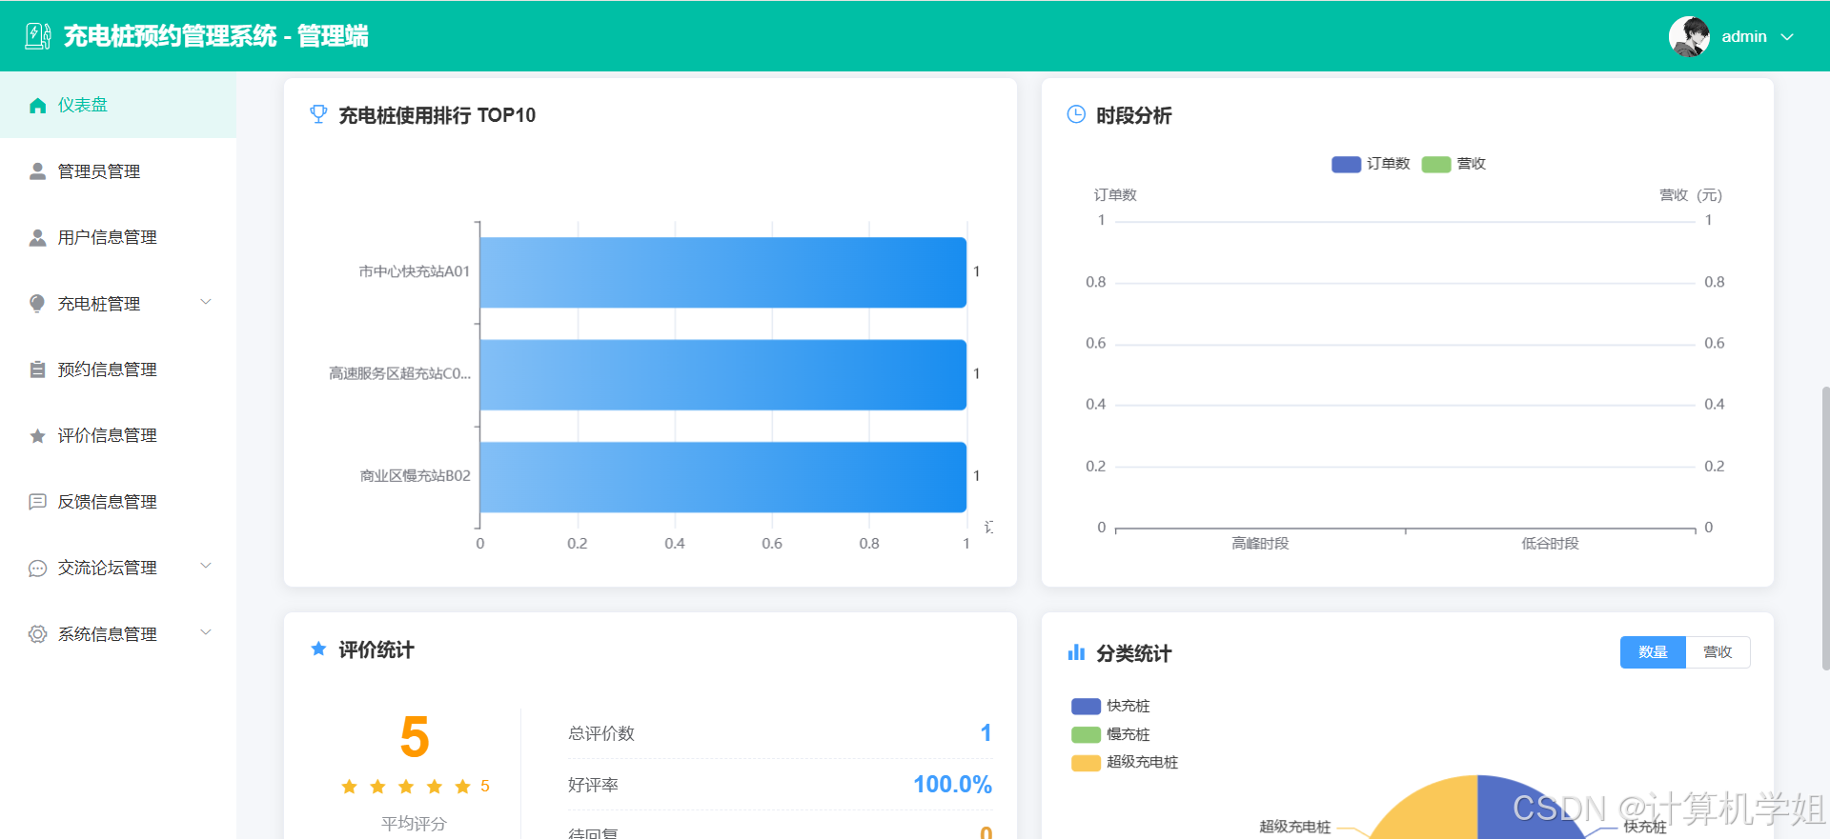The height and width of the screenshot is (839, 1830).
Task: Click the 时段分析 card title
Action: click(1134, 115)
